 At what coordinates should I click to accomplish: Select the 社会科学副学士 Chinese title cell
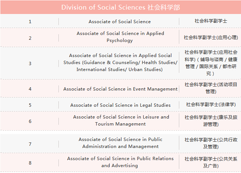tap(211, 21)
